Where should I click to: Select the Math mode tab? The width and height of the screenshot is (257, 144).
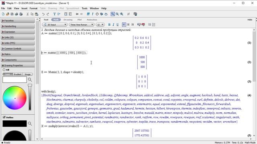click(x=56, y=20)
